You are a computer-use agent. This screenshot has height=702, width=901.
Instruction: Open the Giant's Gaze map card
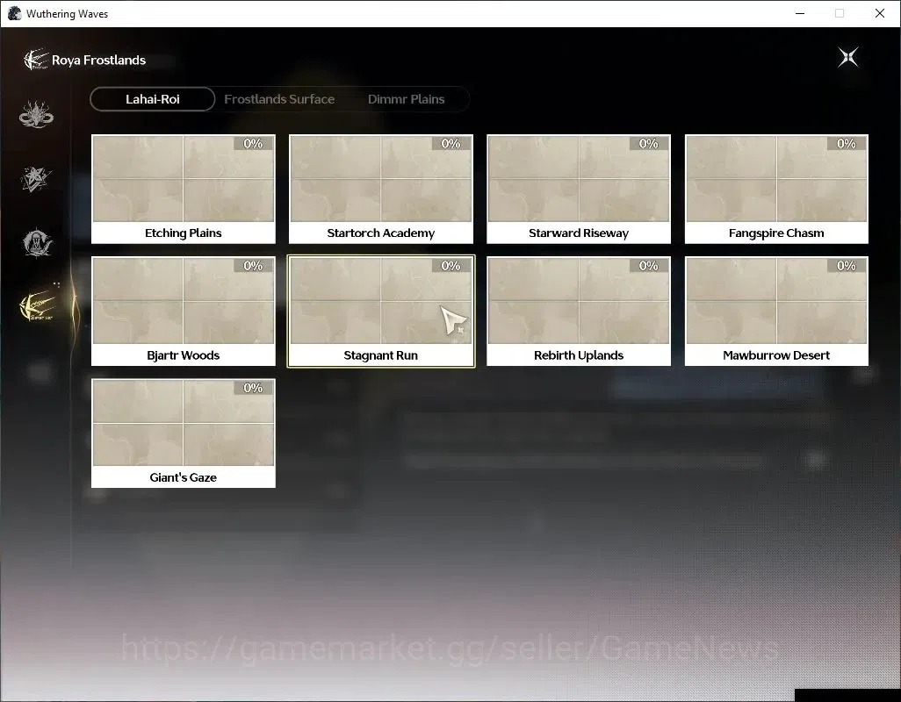[x=184, y=433]
